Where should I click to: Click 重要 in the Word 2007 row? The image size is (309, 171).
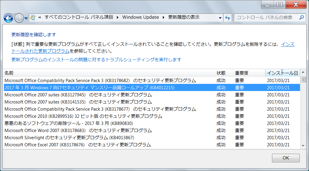pyautogui.click(x=240, y=131)
